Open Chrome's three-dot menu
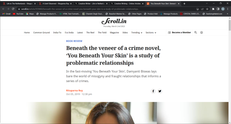The image size is (231, 124). 227,9
